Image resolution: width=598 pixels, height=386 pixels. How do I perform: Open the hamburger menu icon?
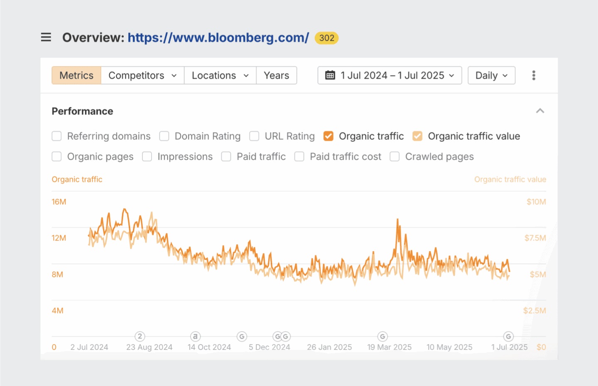click(46, 37)
